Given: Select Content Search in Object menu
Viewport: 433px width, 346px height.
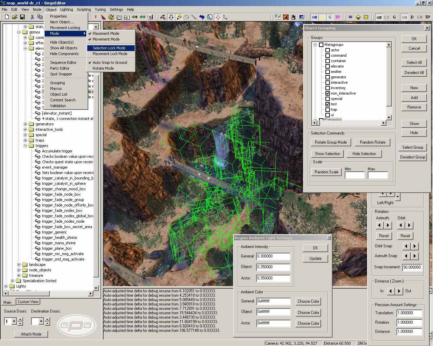Looking at the screenshot, I should pos(63,100).
